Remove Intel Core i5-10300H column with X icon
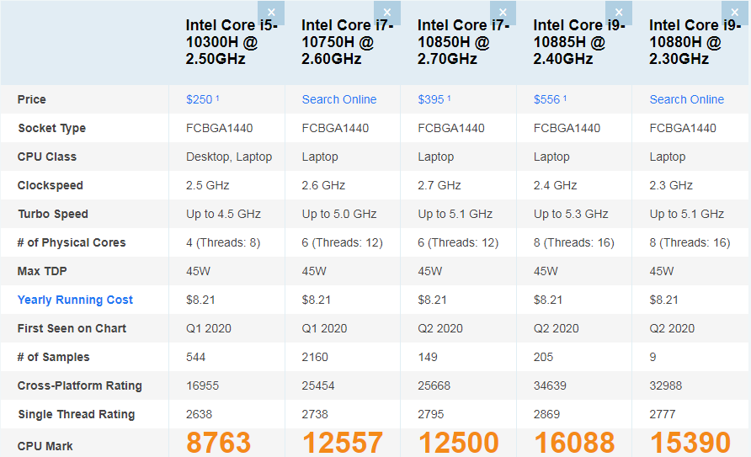Image resolution: width=751 pixels, height=457 pixels. pos(271,13)
